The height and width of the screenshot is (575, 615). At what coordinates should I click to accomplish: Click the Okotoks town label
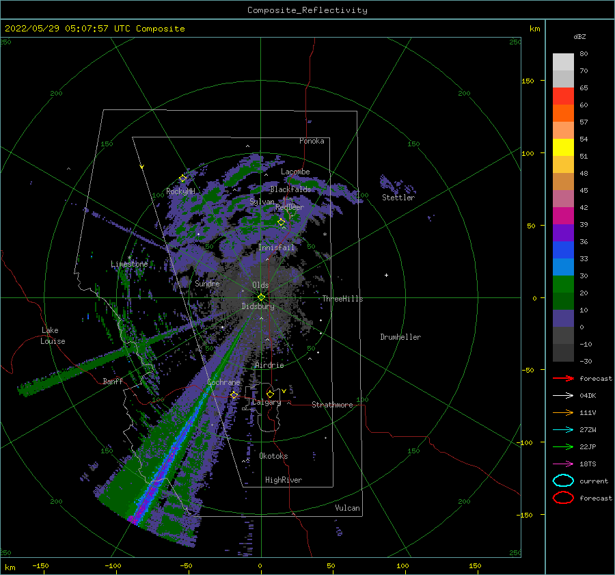[273, 456]
